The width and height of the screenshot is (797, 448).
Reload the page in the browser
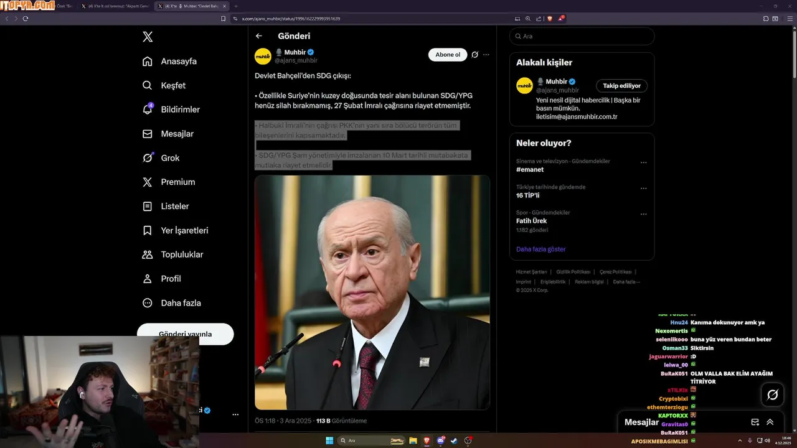click(x=26, y=19)
